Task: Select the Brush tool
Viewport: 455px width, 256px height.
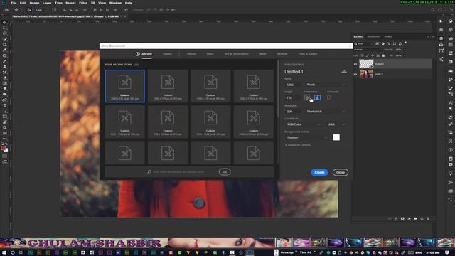Action: [5, 61]
